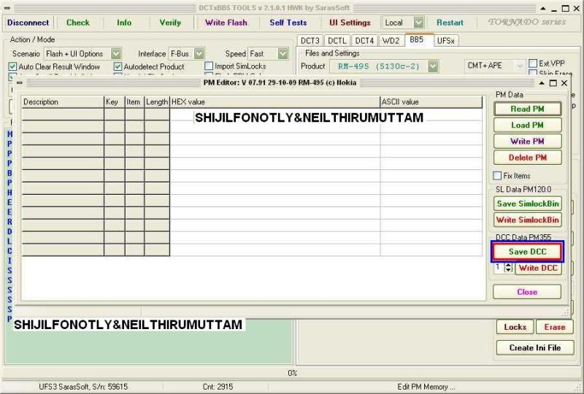
Task: Click the Item column header
Action: (x=134, y=101)
